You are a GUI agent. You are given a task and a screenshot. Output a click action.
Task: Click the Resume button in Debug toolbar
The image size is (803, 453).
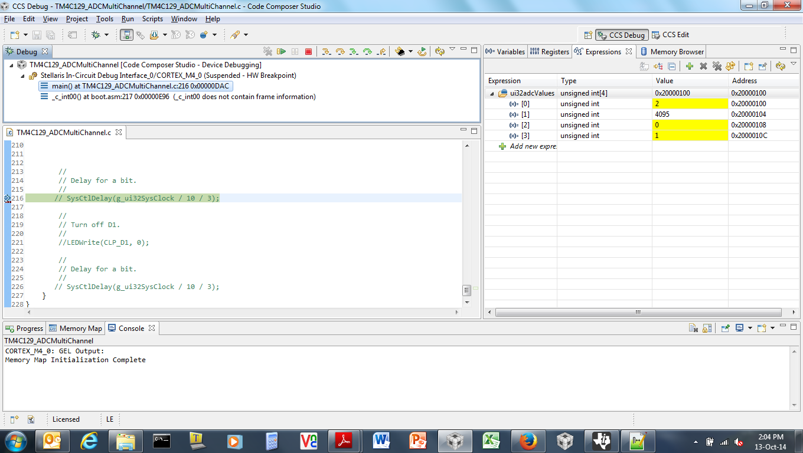click(x=282, y=52)
